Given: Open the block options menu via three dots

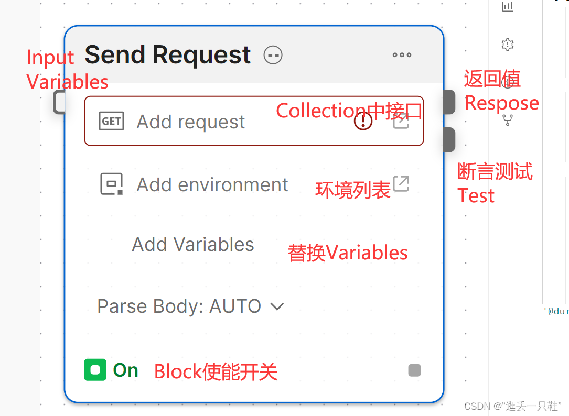Looking at the screenshot, I should tap(402, 54).
